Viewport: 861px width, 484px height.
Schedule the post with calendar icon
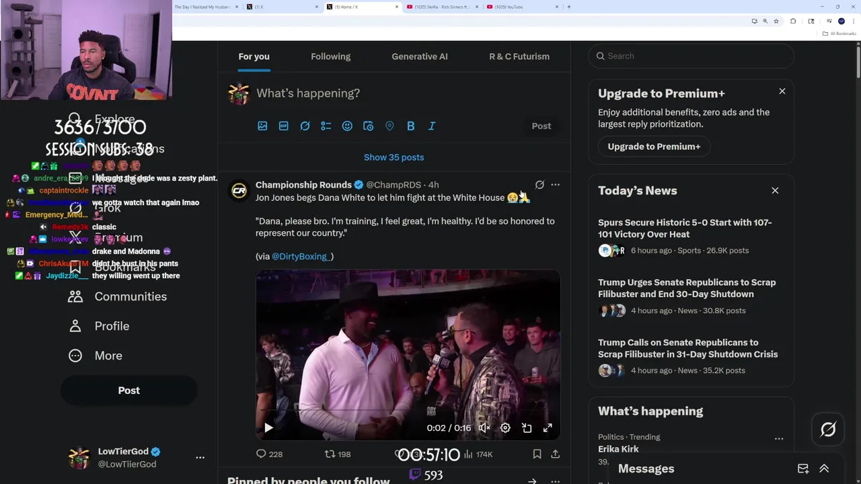[x=368, y=126]
